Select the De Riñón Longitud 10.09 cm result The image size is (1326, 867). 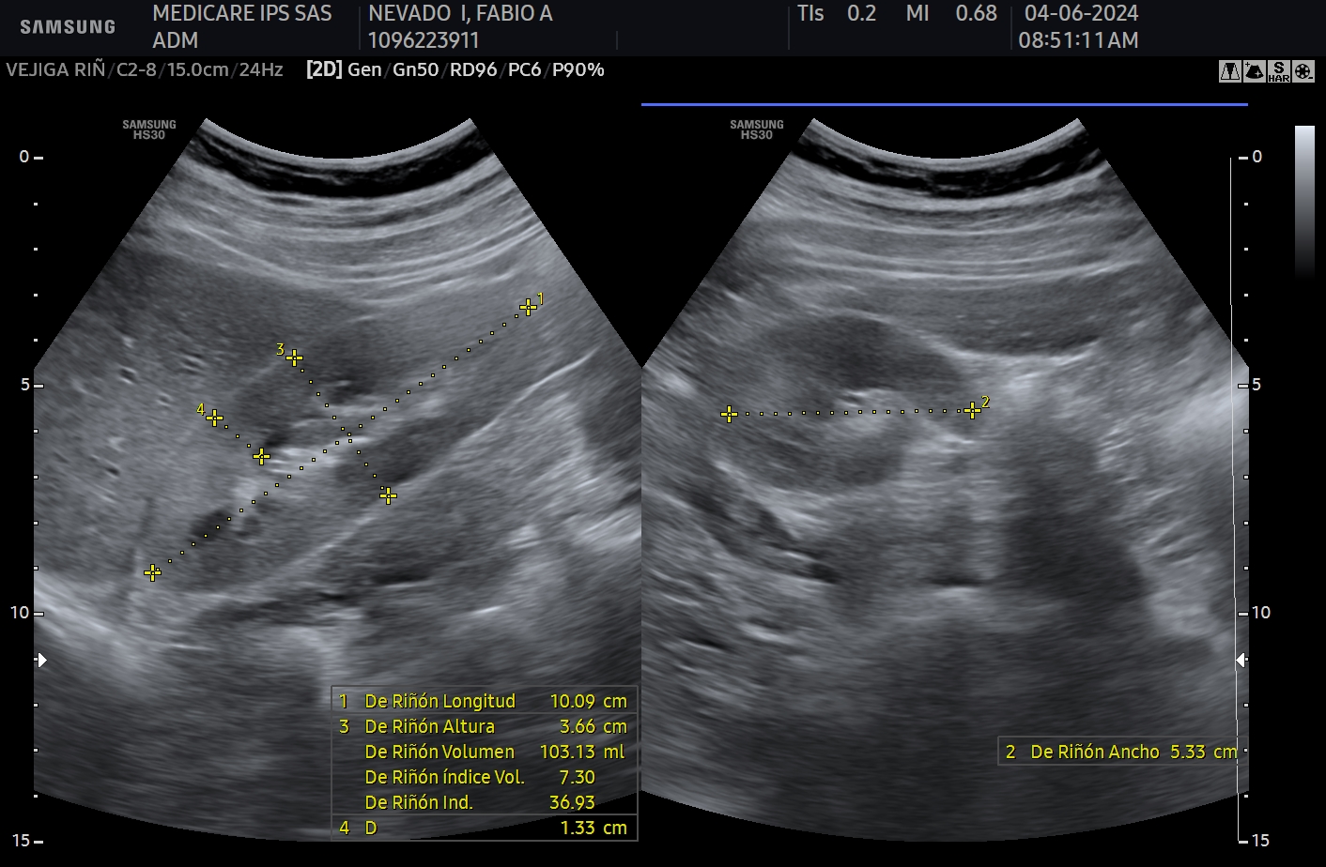click(484, 701)
